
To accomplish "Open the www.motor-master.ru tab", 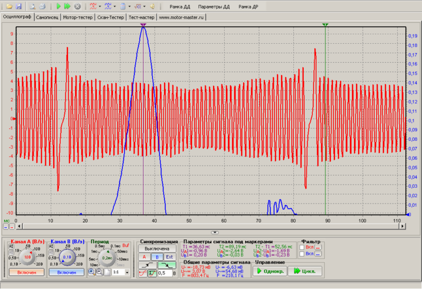I will click(181, 17).
